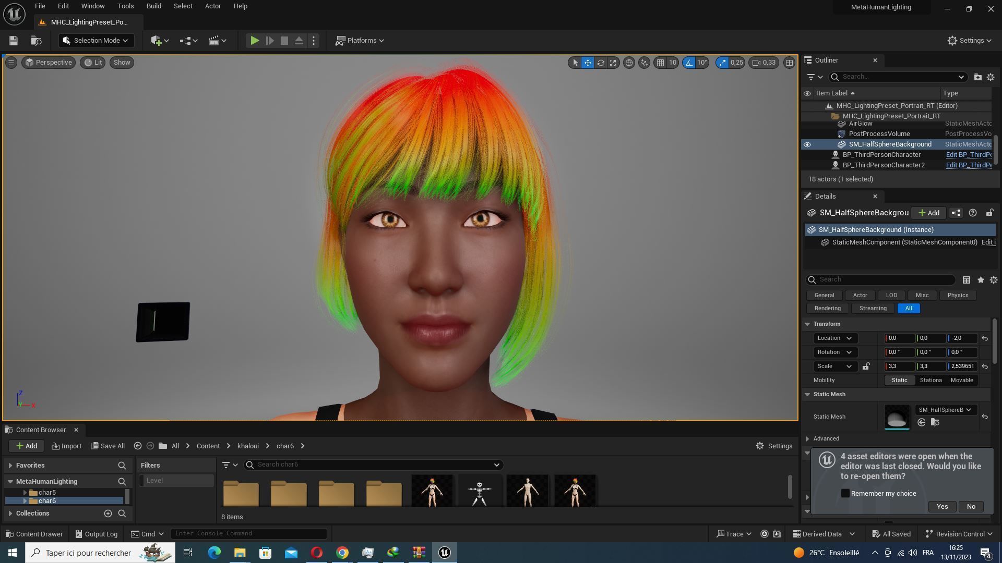Click the new folder icon in Outliner

[x=977, y=77]
